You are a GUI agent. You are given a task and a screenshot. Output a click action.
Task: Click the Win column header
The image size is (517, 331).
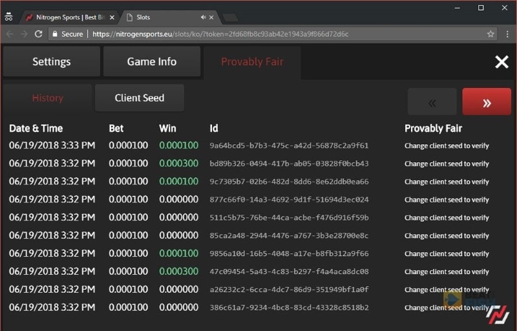click(x=167, y=128)
